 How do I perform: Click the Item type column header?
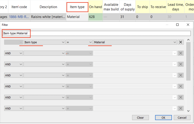(x=77, y=7)
